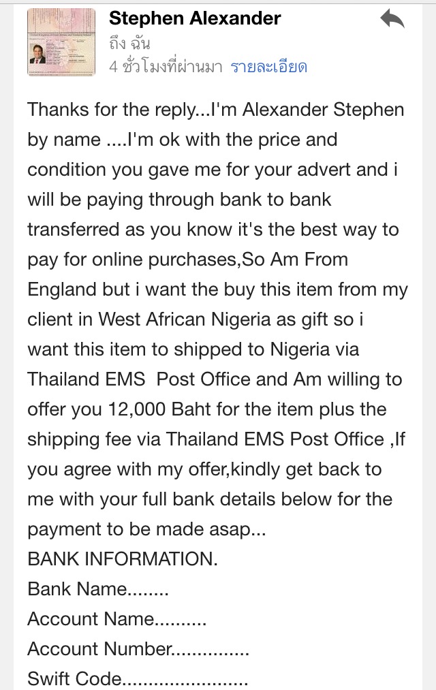This screenshot has height=690, width=436.
Task: Click the phrase West African Nigeria
Action: 185,319
